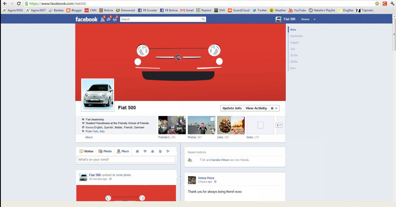396x207 pixels.
Task: Add a Work and Education life event
Action: tap(137, 151)
